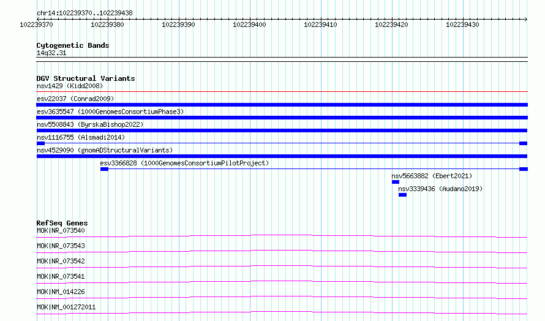Open transcript MOK|NM_001272011 label

[x=66, y=307]
